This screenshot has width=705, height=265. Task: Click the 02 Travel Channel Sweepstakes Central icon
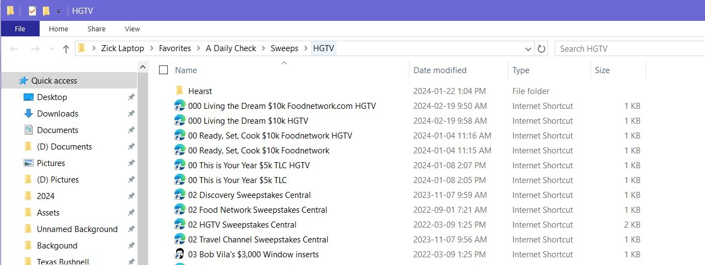[179, 239]
